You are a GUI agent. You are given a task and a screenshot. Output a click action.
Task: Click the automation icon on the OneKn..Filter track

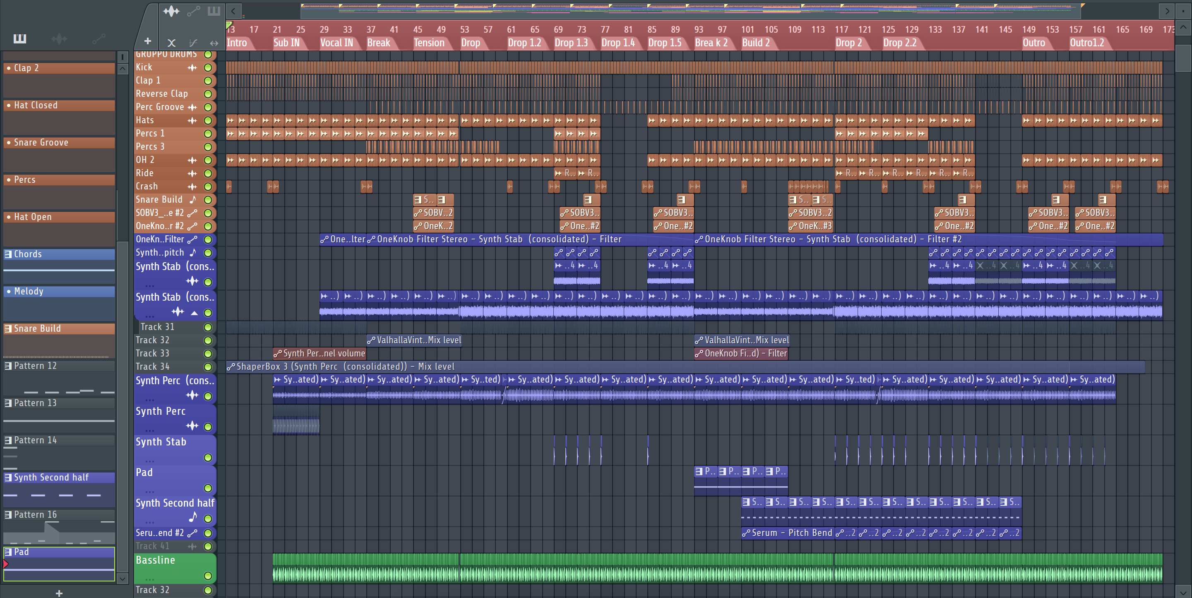click(192, 239)
